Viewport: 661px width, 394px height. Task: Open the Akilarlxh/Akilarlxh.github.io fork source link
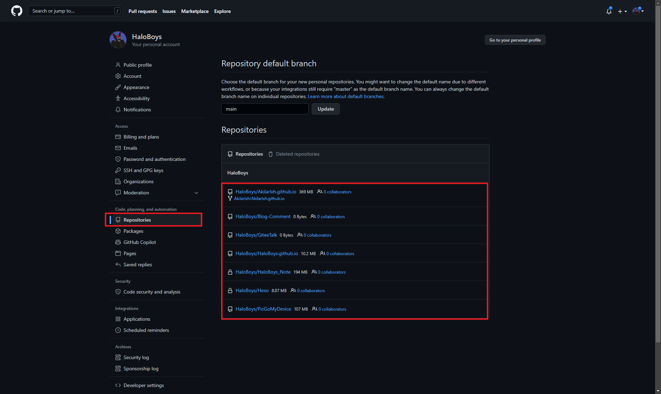point(259,199)
